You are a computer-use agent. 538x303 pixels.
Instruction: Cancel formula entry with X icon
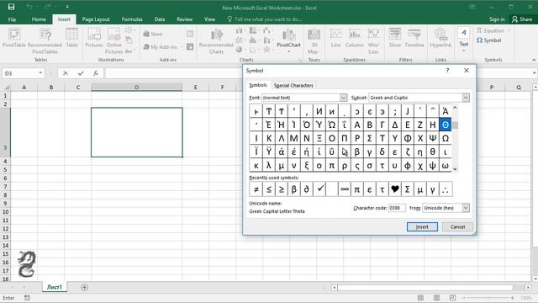pyautogui.click(x=66, y=73)
